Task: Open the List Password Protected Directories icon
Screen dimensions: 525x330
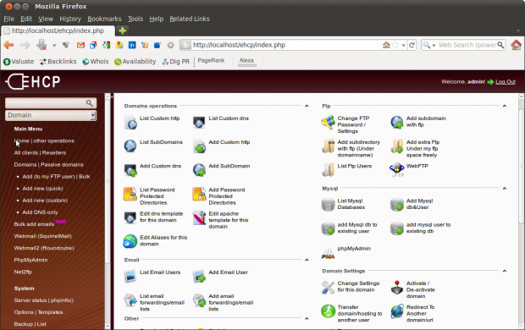Action: point(130,194)
